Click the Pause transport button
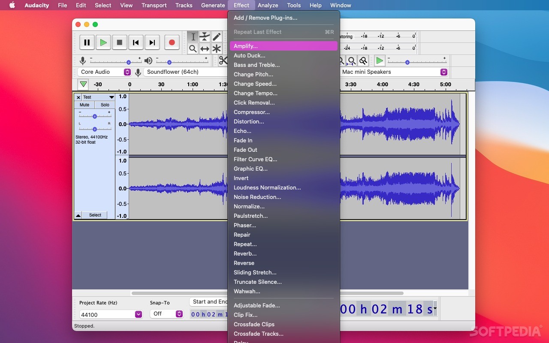Image resolution: width=549 pixels, height=343 pixels. (x=87, y=42)
